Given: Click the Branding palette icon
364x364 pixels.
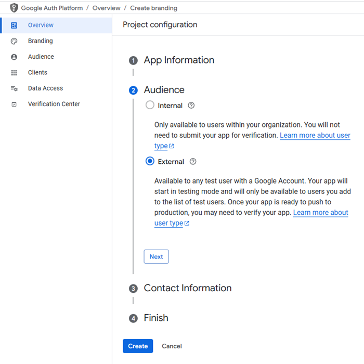Looking at the screenshot, I should coord(14,41).
